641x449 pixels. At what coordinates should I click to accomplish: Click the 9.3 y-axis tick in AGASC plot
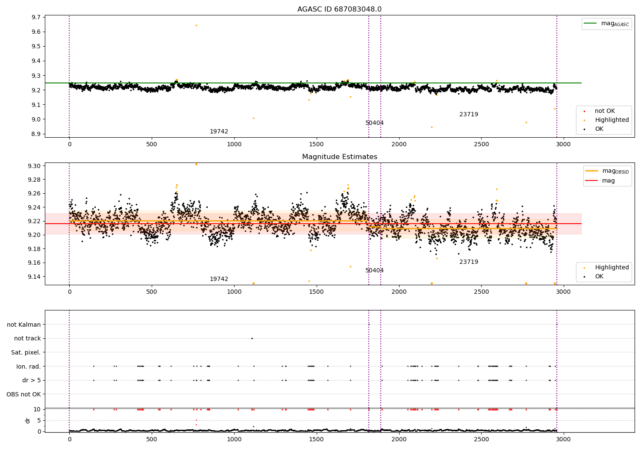point(36,76)
